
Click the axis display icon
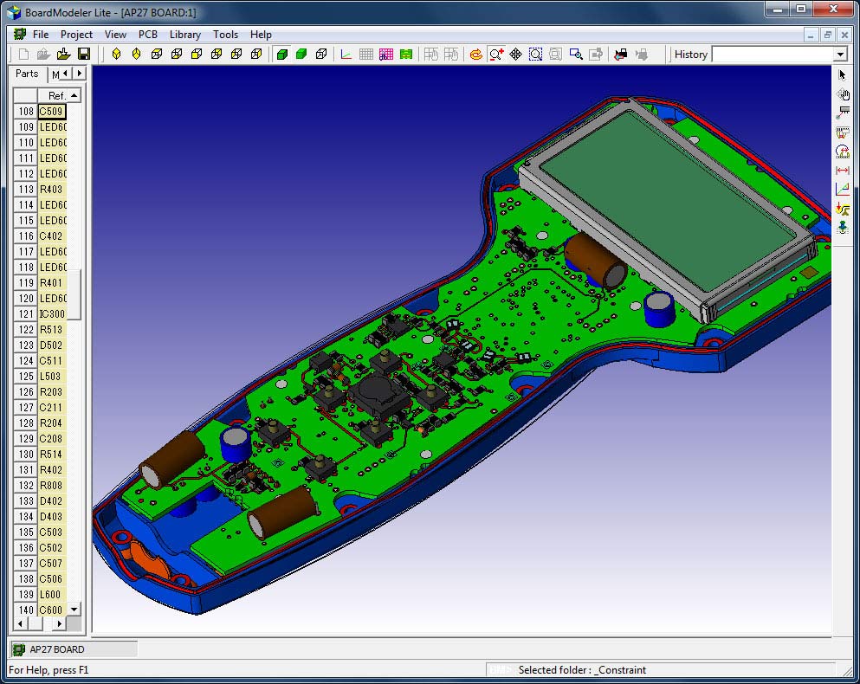point(346,54)
